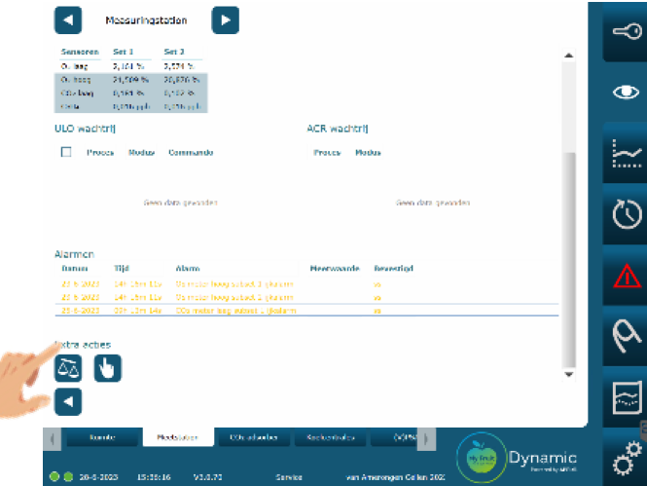Click the back arrow below Extra acties
Image resolution: width=647 pixels, height=486 pixels.
pos(68,400)
